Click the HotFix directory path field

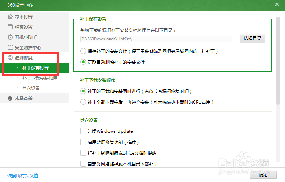(156, 39)
